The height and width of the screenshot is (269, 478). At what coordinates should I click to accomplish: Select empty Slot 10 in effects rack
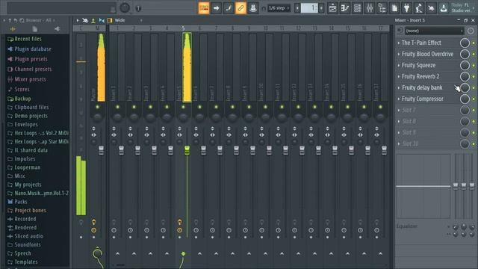pos(410,143)
